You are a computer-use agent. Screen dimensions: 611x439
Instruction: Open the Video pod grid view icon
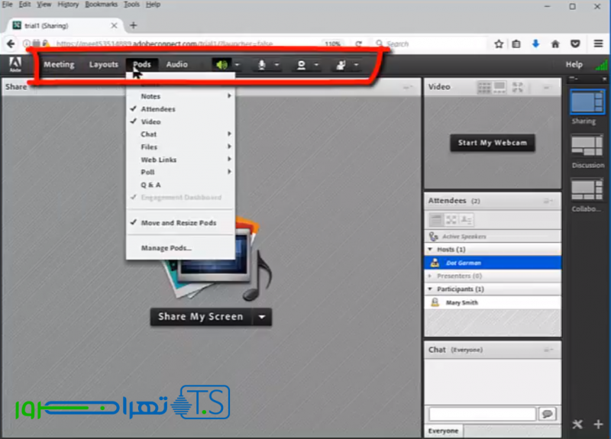[483, 88]
